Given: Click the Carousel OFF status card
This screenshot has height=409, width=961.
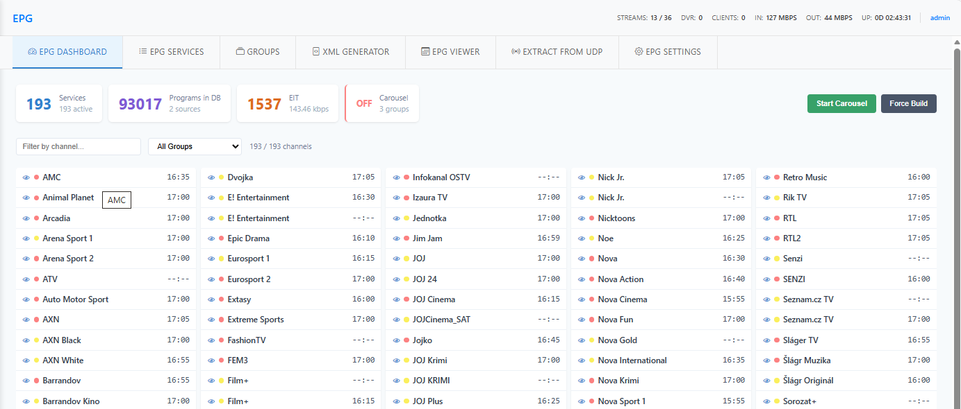Looking at the screenshot, I should click(382, 103).
